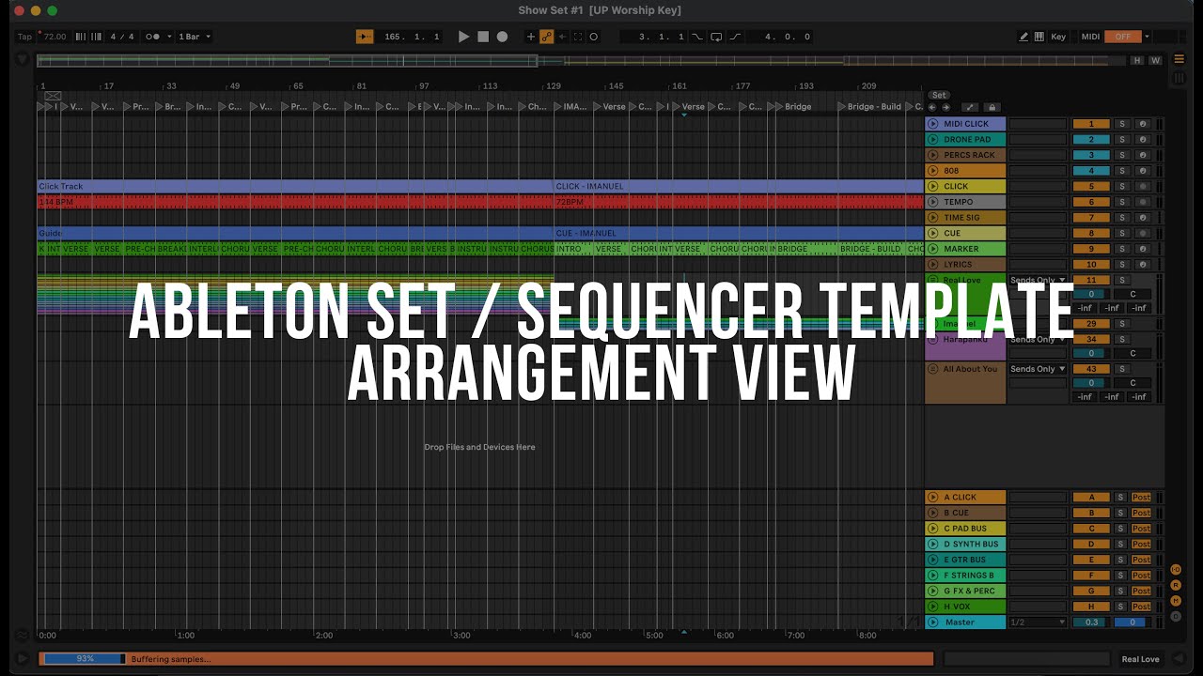Click the Stop transport button
Image resolution: width=1203 pixels, height=676 pixels.
tap(483, 37)
